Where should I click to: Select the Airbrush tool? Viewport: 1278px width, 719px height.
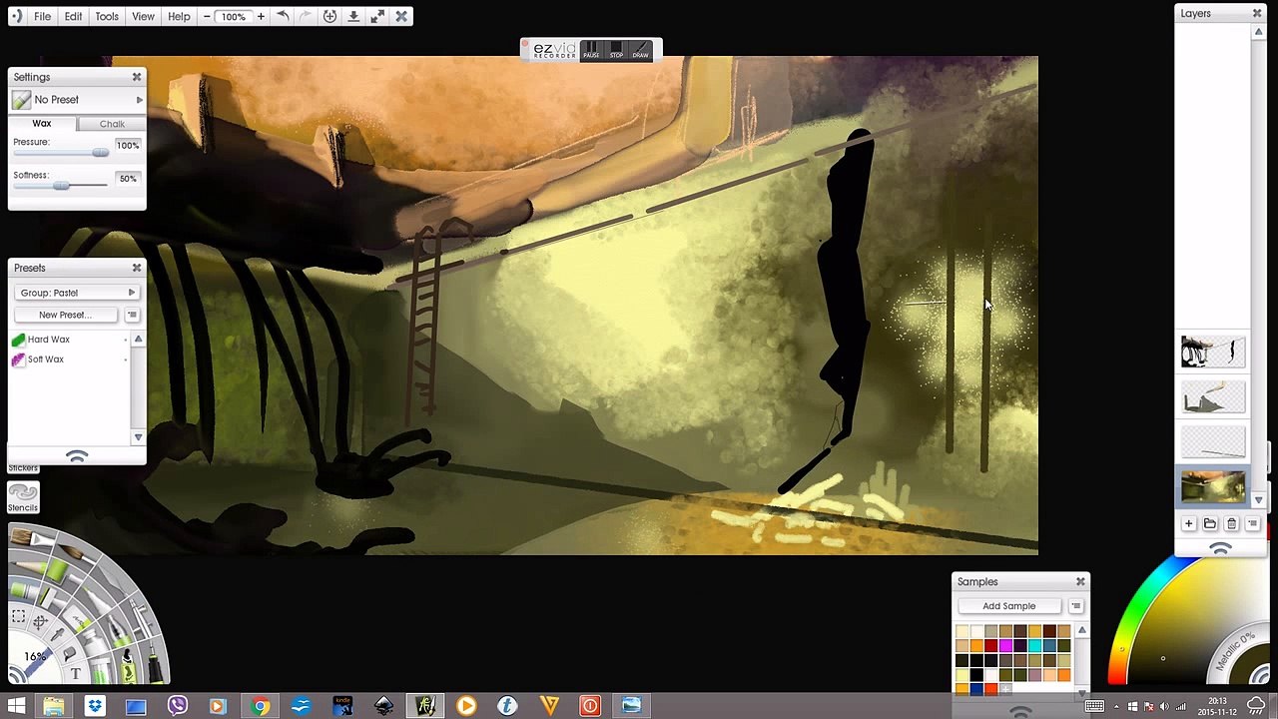click(x=142, y=618)
